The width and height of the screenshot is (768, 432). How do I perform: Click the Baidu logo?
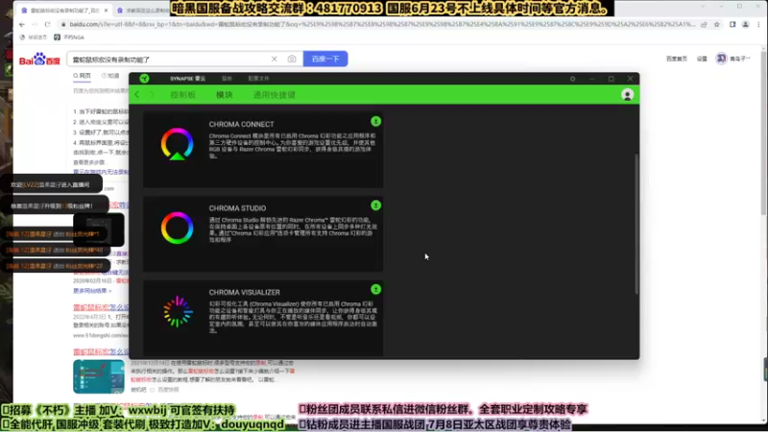coord(39,60)
